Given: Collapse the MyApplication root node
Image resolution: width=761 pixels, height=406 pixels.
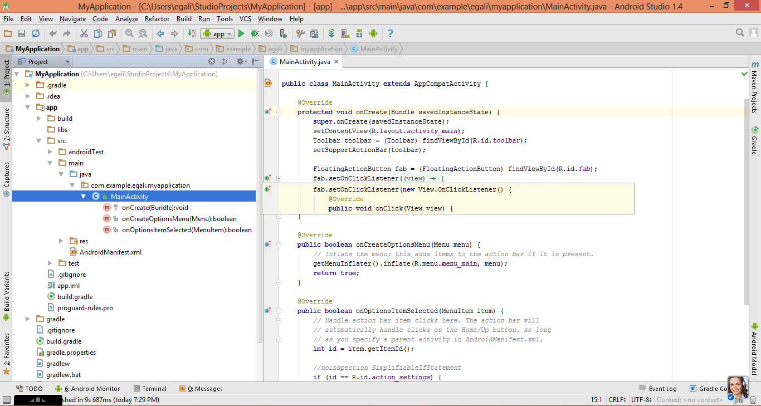Looking at the screenshot, I should coord(17,74).
